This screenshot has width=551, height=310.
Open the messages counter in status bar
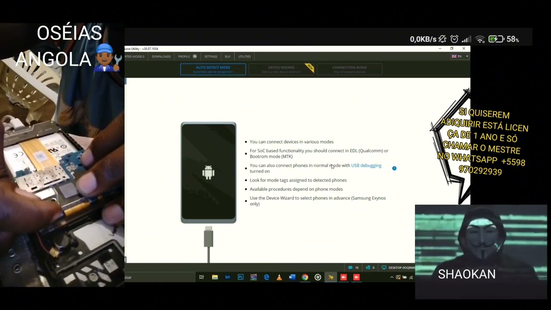(x=353, y=267)
